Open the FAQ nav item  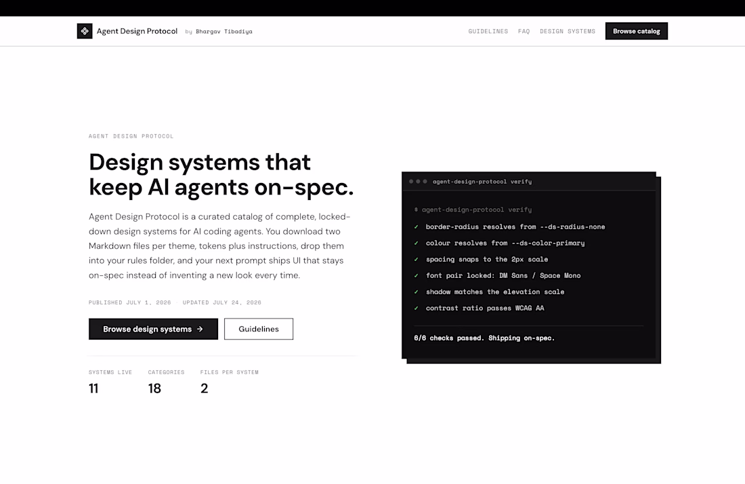524,31
